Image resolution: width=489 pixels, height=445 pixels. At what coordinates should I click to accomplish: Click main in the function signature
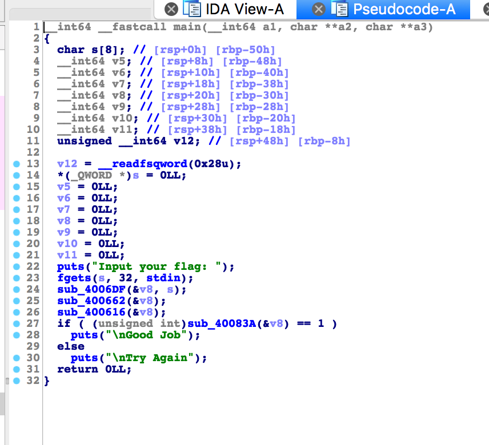[x=187, y=27]
